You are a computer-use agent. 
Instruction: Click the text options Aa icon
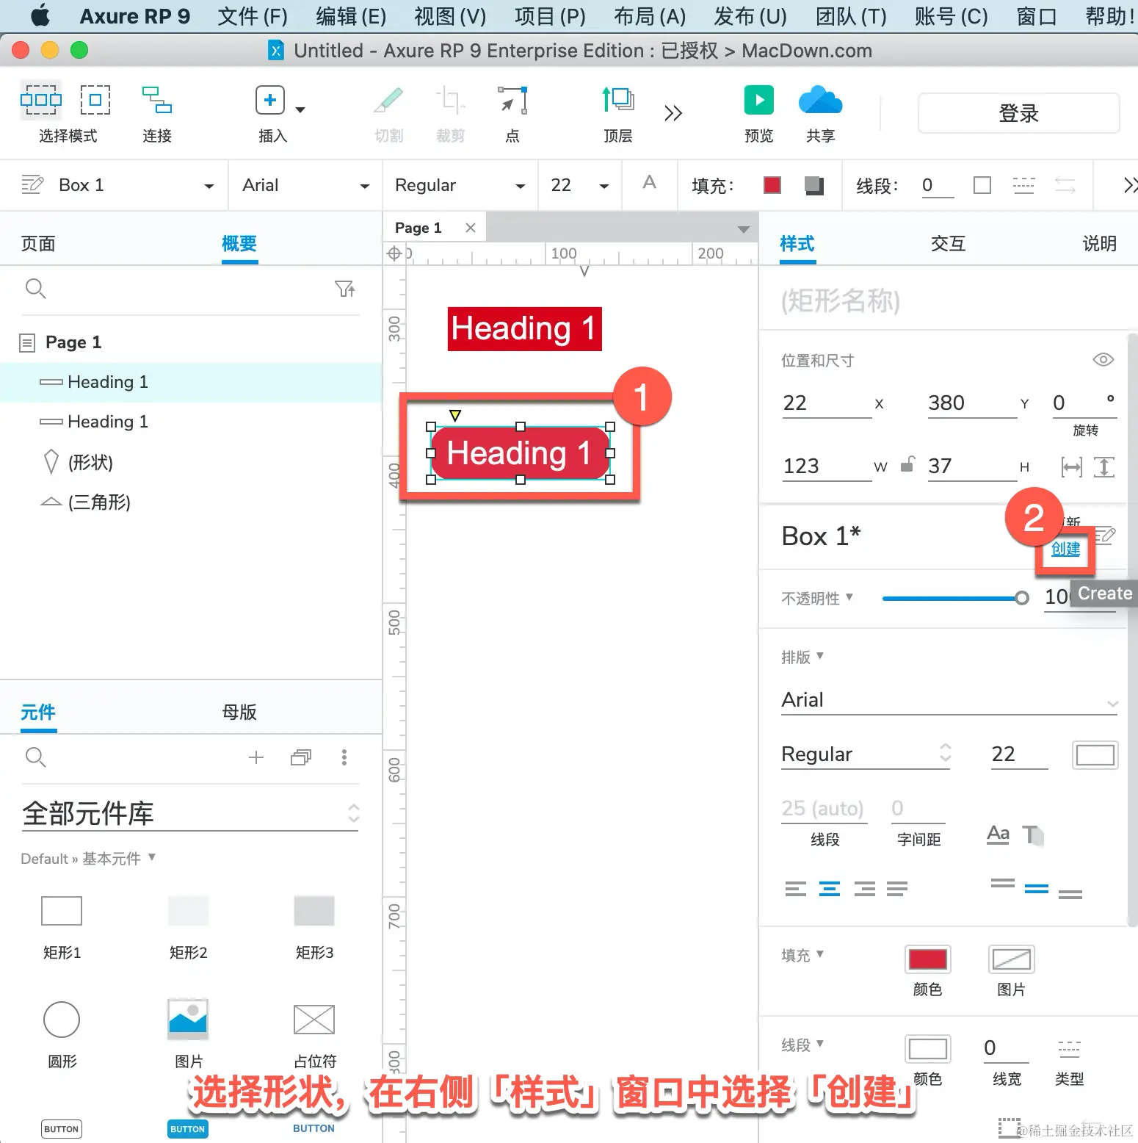click(x=998, y=834)
